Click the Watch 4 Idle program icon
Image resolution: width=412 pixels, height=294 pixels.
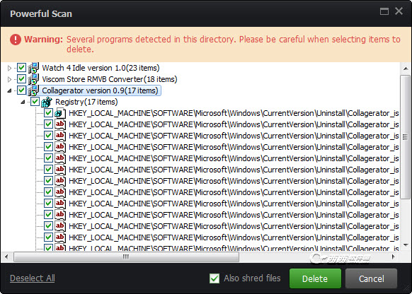tap(34, 68)
